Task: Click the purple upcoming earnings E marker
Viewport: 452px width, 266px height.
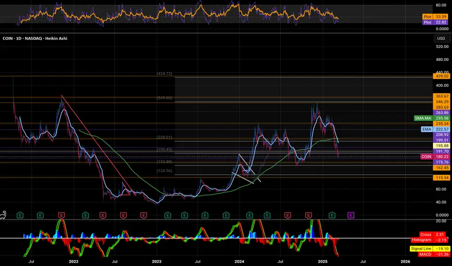Action: click(351, 215)
